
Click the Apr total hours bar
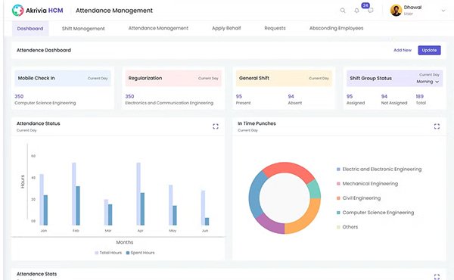(138, 194)
